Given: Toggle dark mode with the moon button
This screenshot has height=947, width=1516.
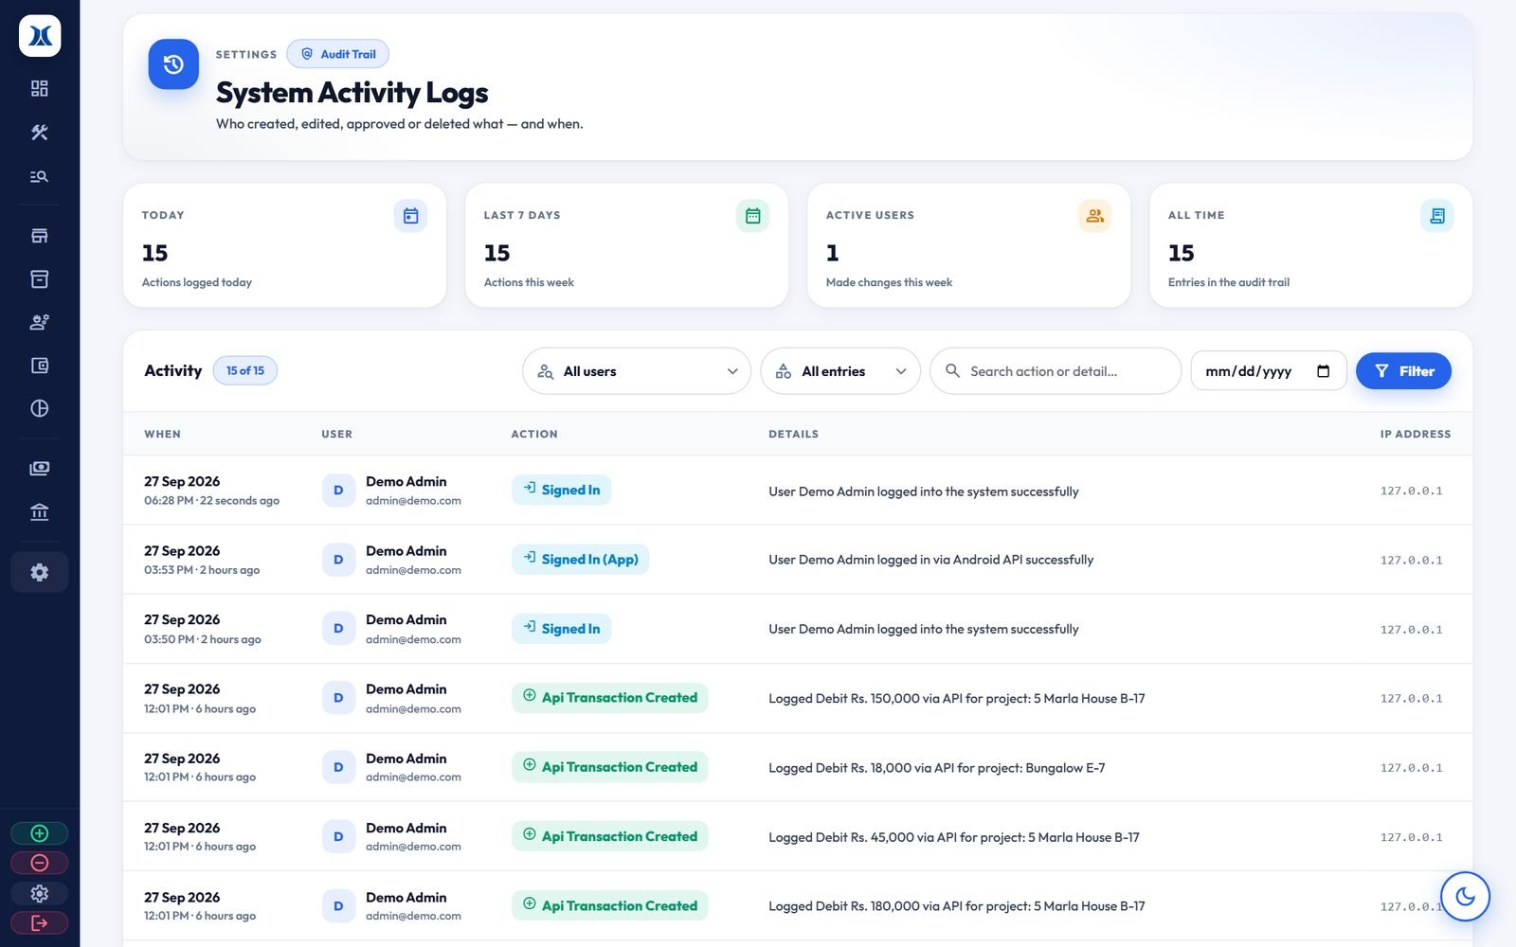Looking at the screenshot, I should (1465, 896).
